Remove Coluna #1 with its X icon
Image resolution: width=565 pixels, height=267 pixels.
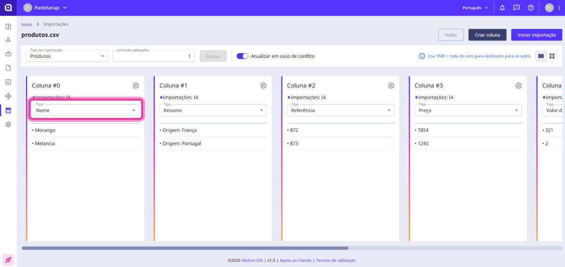[263, 86]
